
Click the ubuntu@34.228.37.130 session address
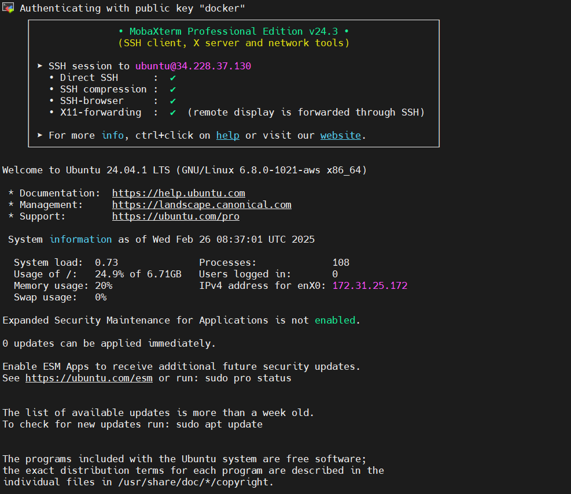click(193, 66)
